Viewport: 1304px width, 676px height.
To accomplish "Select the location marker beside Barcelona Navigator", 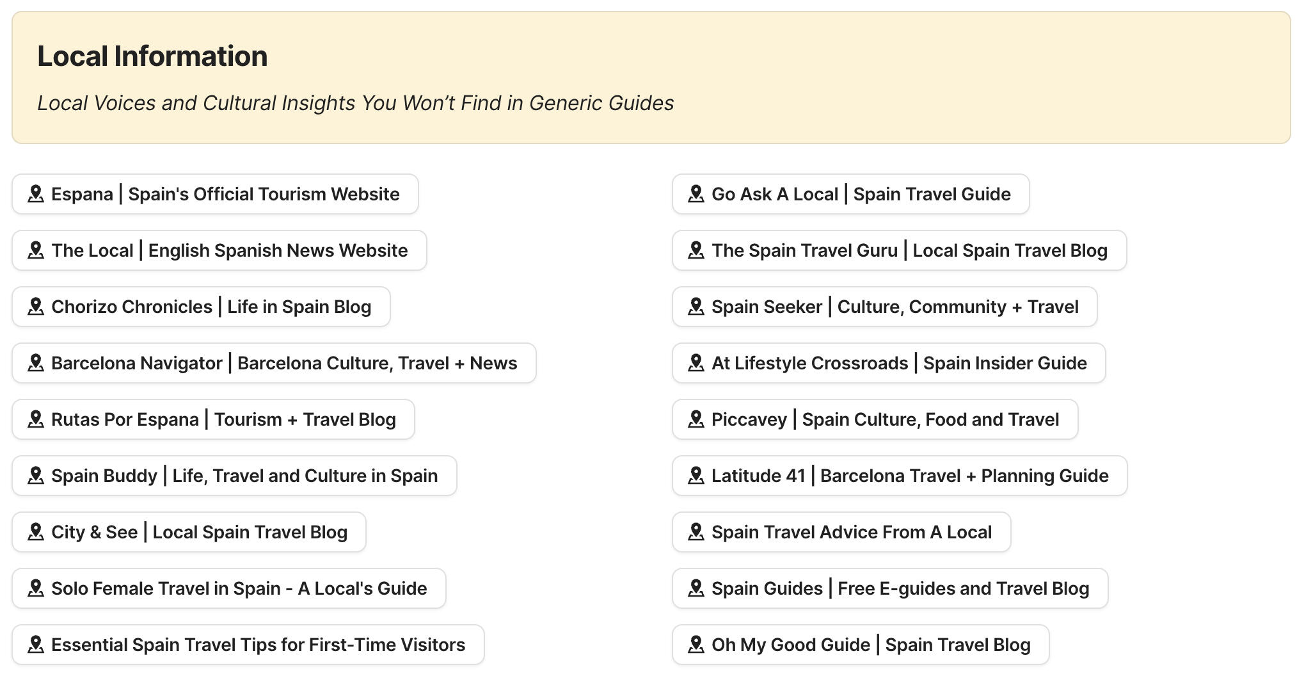I will click(36, 363).
